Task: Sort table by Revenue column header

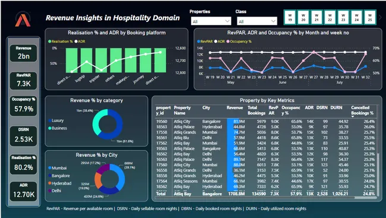Action: 235,108
